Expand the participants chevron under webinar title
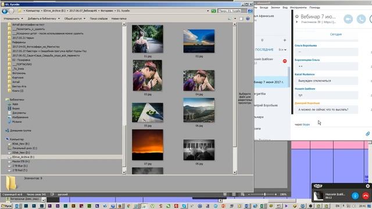 click(297, 22)
